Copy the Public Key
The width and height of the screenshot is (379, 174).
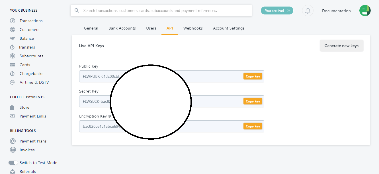[x=253, y=76]
